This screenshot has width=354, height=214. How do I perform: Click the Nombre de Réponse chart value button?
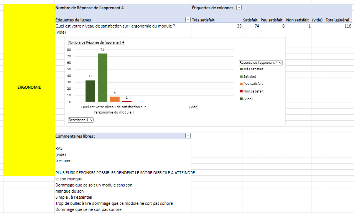coord(96,42)
